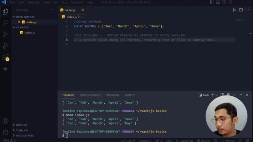
Task: Open the Terminal menu
Action: (x=77, y=2)
